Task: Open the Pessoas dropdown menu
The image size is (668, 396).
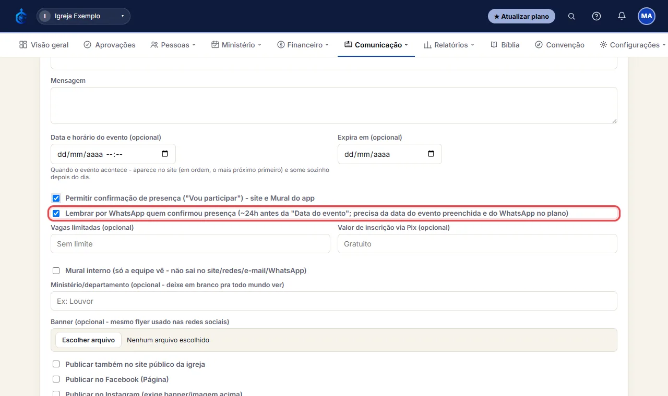Action: point(173,45)
